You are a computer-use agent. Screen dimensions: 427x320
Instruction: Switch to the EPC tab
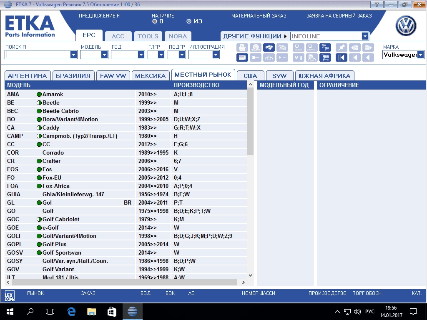[x=89, y=35]
